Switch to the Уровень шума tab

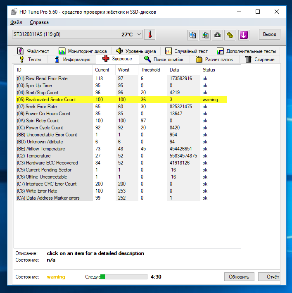(x=136, y=51)
